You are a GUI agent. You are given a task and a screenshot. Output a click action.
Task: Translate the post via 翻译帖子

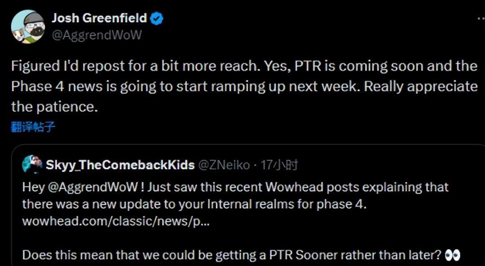(x=33, y=127)
